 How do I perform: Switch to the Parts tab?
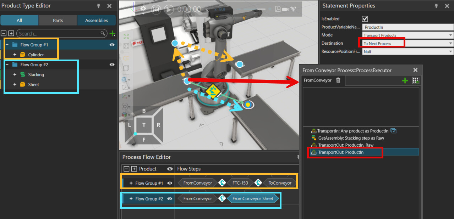[58, 21]
